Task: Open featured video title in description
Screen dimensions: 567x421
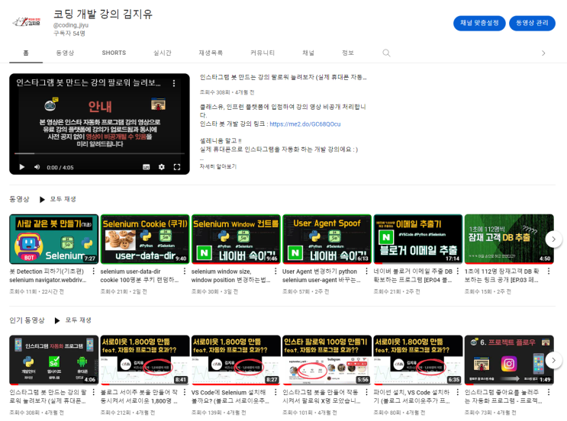Action: pyautogui.click(x=283, y=77)
